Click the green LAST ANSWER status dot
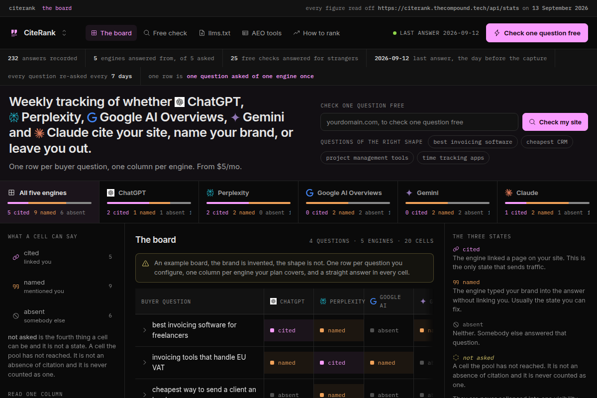This screenshot has height=398, width=597. tap(395, 33)
